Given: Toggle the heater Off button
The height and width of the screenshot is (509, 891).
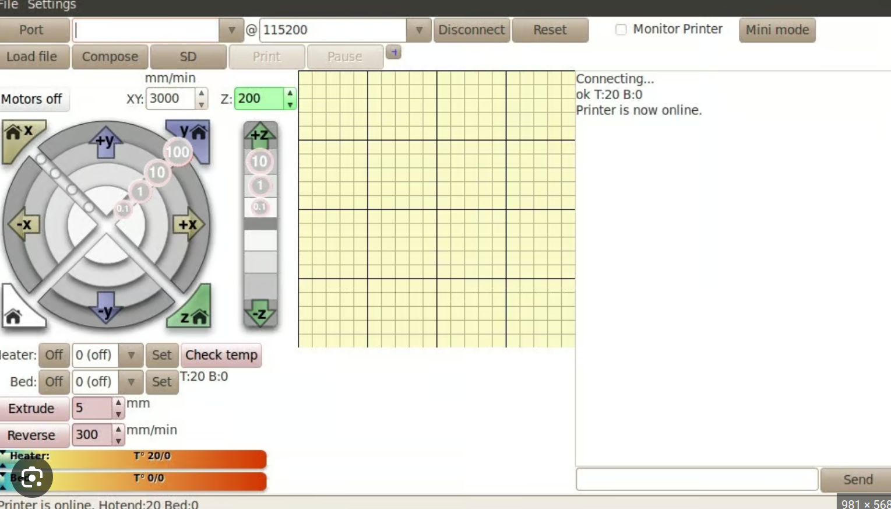Looking at the screenshot, I should [x=54, y=355].
